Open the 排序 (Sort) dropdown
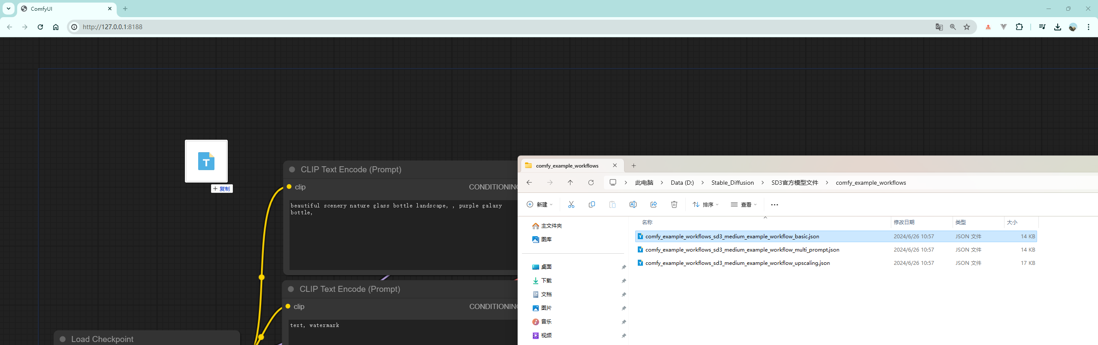Image resolution: width=1098 pixels, height=345 pixels. 706,205
